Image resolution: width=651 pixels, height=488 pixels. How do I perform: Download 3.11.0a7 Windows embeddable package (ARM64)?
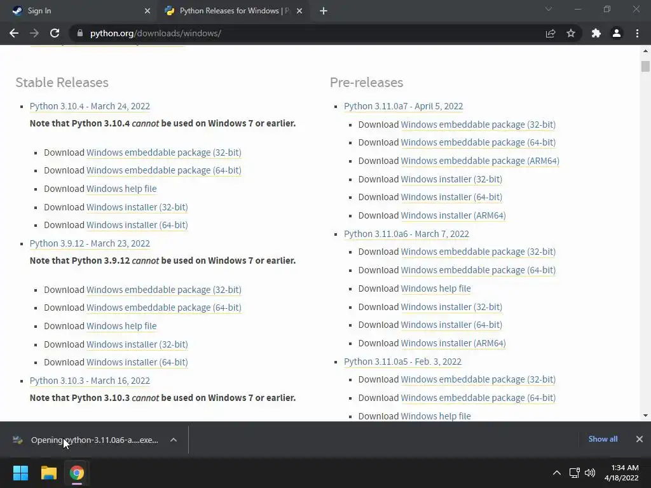pyautogui.click(x=480, y=161)
